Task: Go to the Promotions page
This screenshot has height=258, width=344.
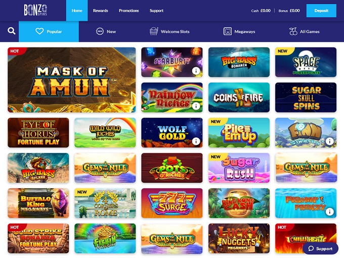Action: point(129,11)
